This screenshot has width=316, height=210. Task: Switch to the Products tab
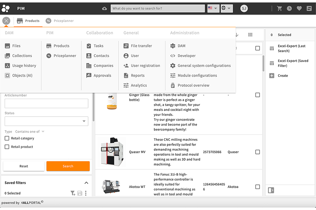pyautogui.click(x=28, y=21)
